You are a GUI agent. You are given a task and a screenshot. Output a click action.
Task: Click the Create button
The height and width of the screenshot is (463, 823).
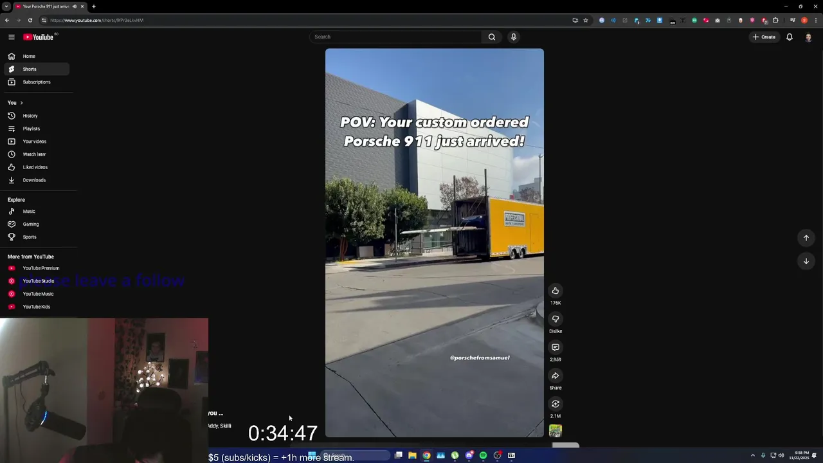pos(764,37)
